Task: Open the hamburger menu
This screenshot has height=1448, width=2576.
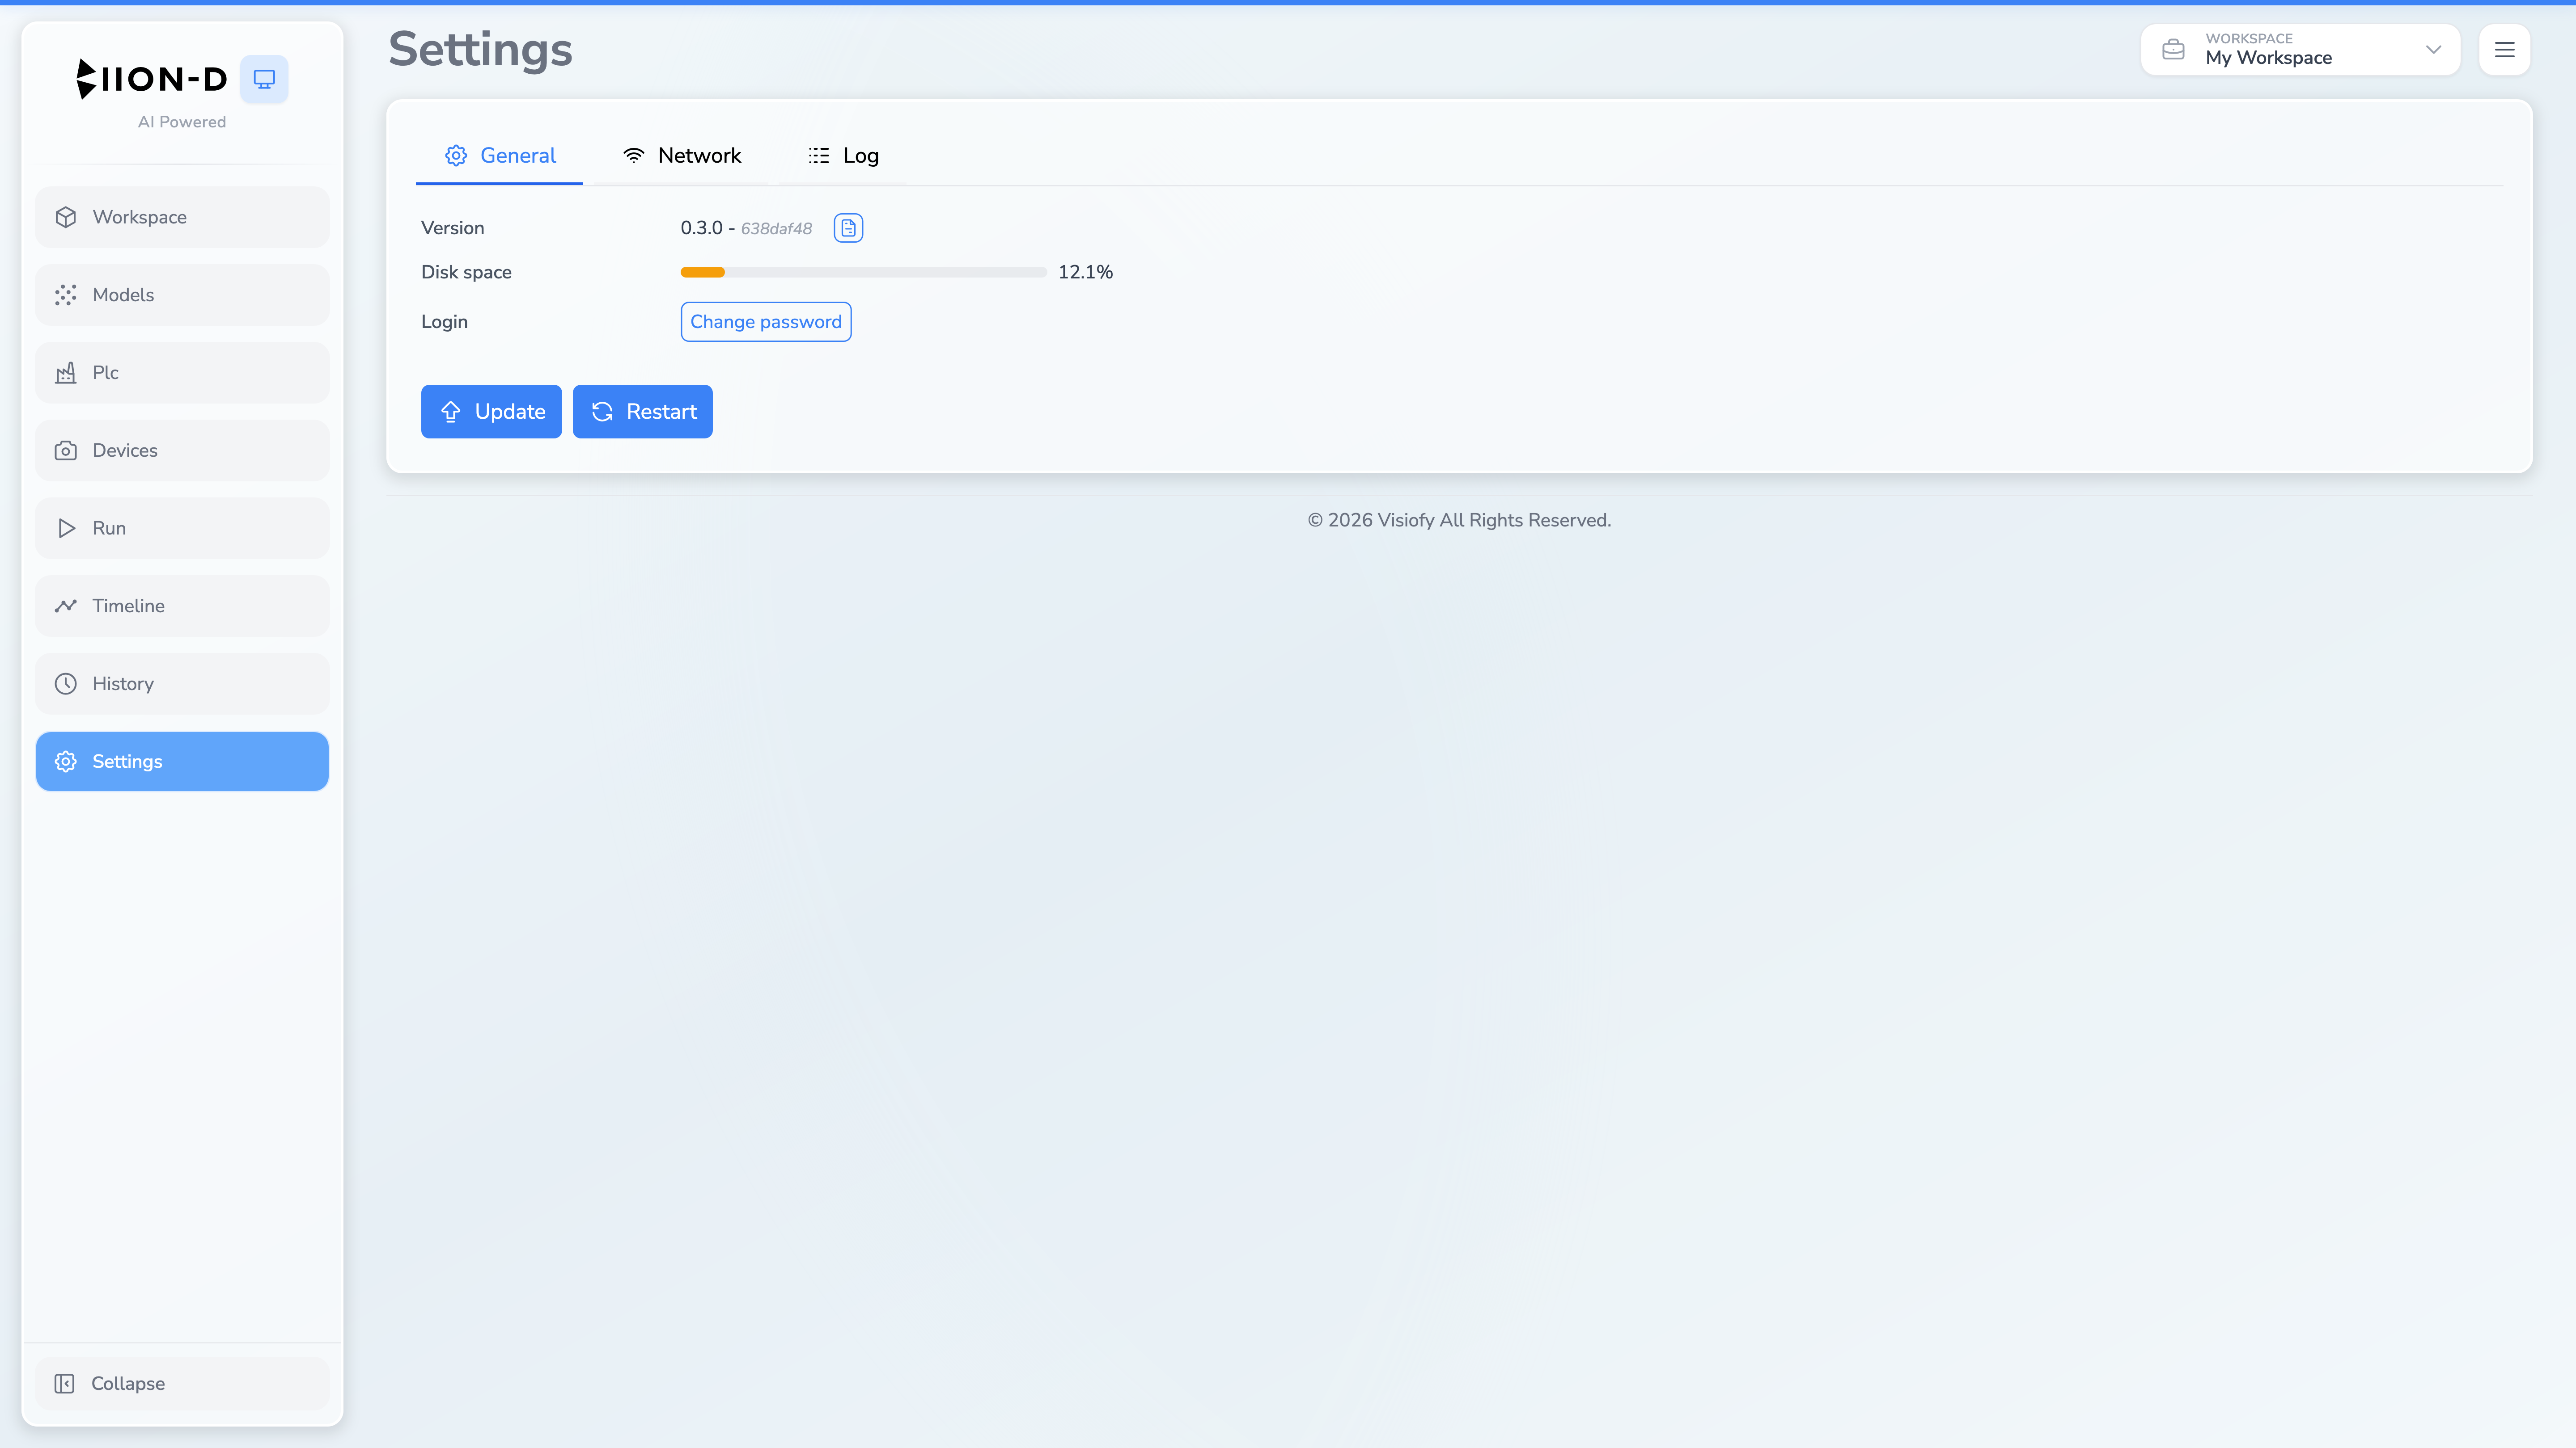Action: (x=2504, y=49)
